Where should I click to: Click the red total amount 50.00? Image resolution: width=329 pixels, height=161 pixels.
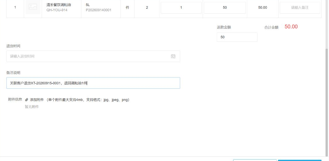click(291, 27)
